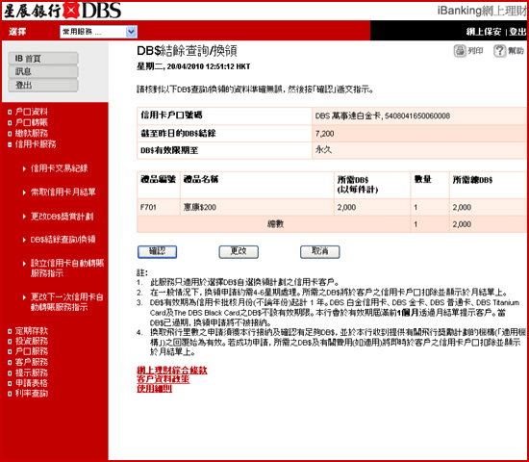Image resolution: width=529 pixels, height=462 pixels.
Task: Click the 取消 cancel button
Action: click(320, 251)
